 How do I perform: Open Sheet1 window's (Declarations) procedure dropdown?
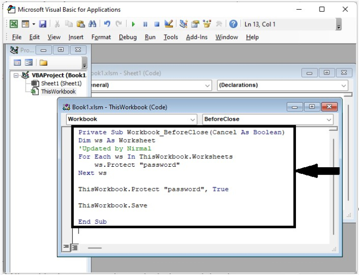point(282,85)
